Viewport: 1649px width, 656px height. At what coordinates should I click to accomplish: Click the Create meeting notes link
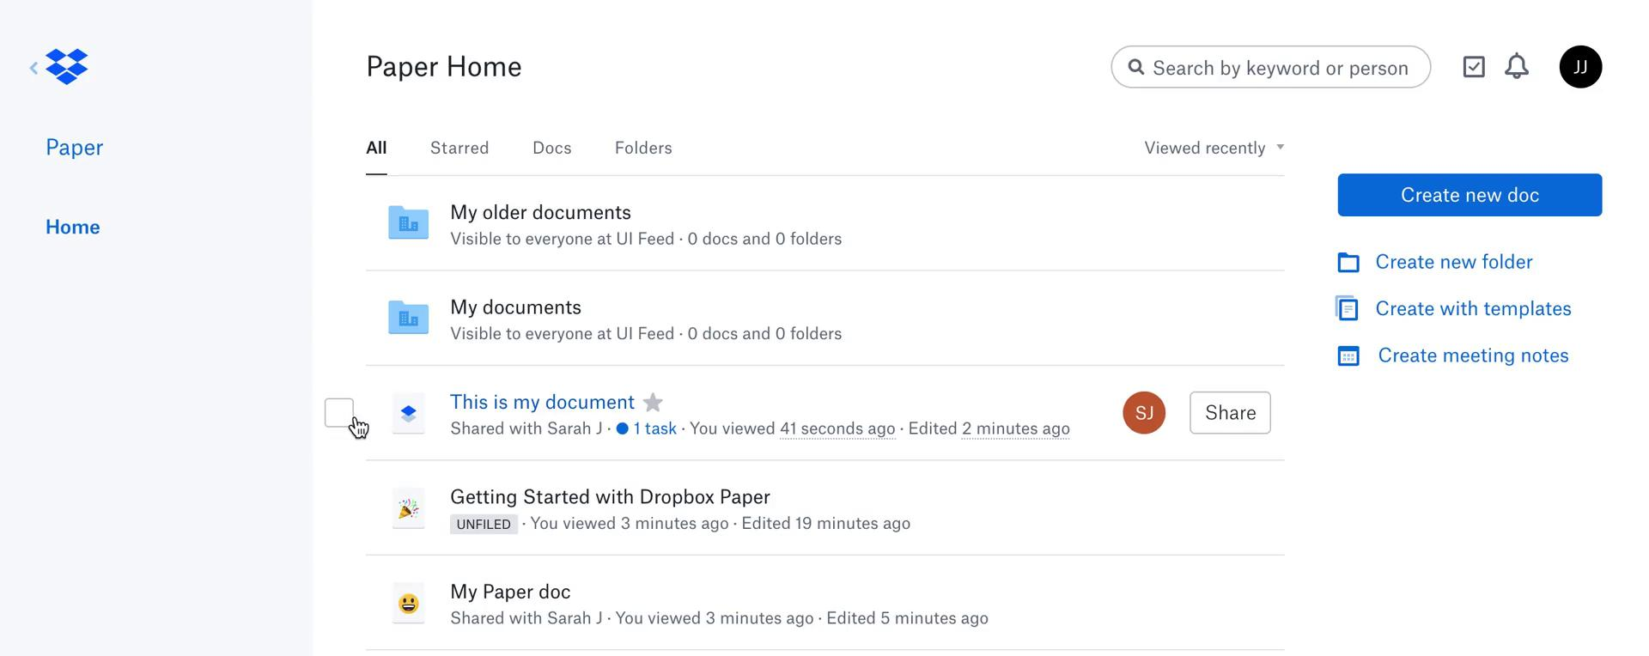[x=1474, y=355]
